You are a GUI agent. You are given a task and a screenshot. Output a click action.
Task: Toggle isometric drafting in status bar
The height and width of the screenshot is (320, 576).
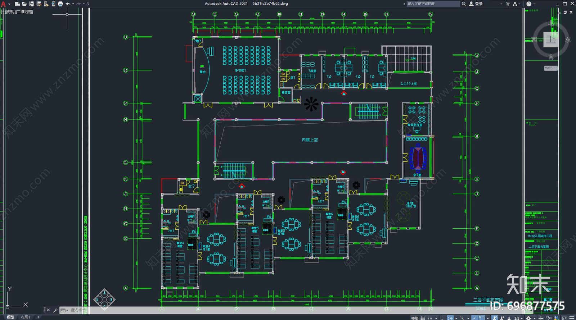click(x=462, y=317)
